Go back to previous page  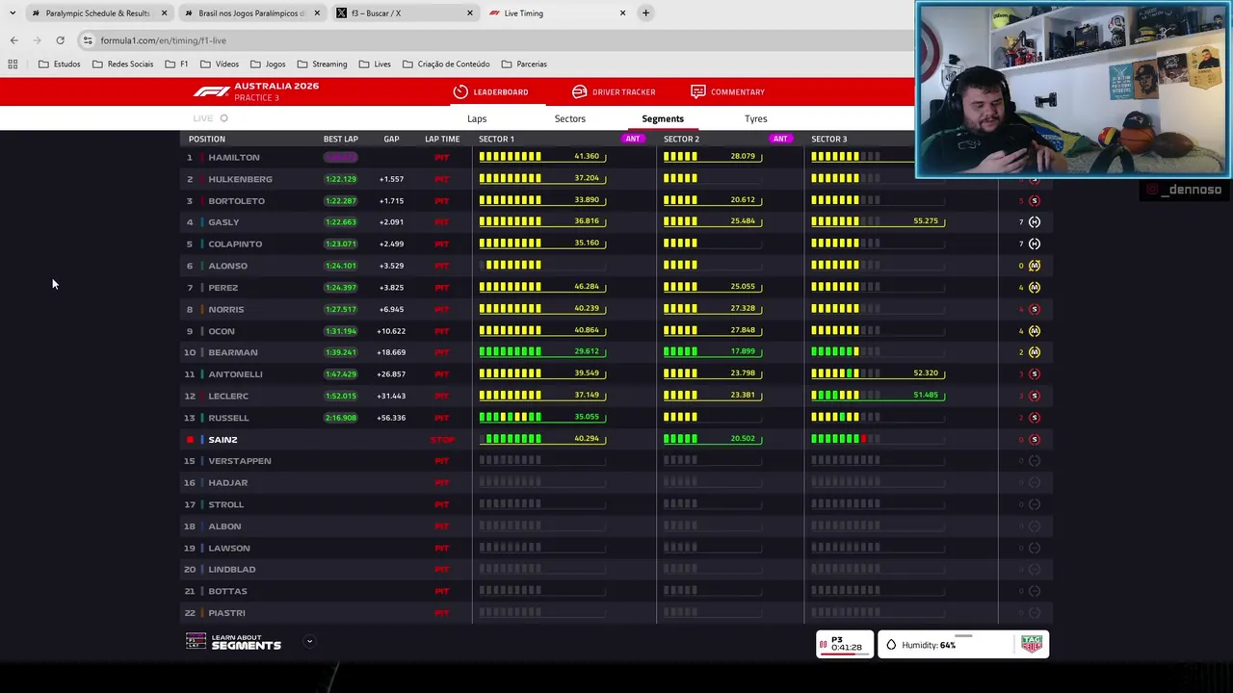(13, 40)
